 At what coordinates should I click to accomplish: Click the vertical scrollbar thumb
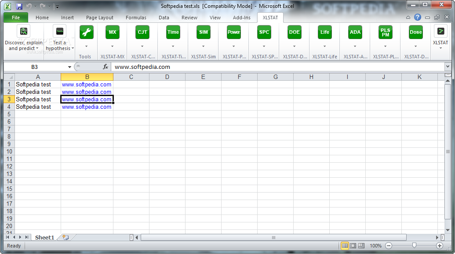click(x=448, y=151)
